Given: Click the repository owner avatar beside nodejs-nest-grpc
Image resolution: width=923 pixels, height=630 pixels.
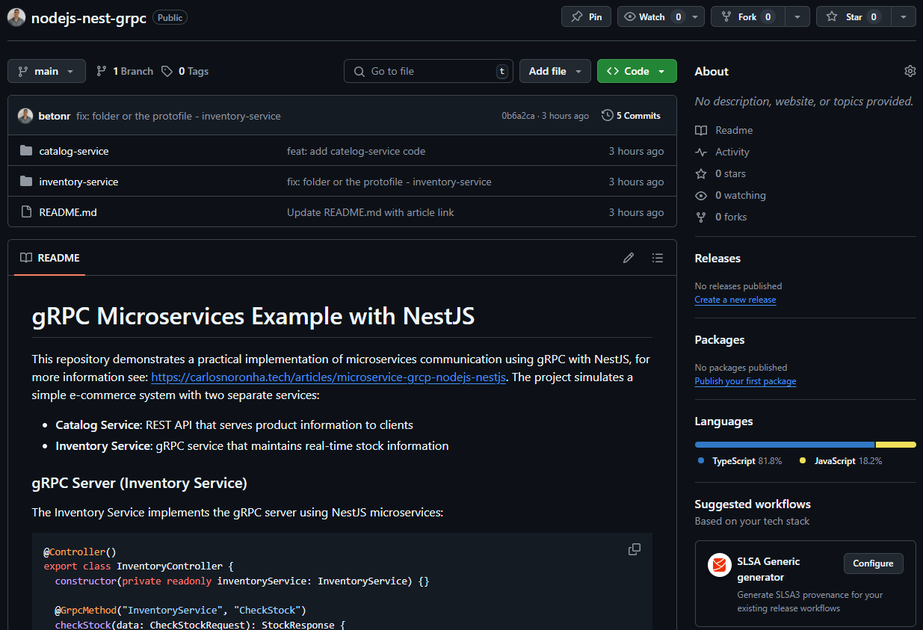Looking at the screenshot, I should (x=16, y=17).
